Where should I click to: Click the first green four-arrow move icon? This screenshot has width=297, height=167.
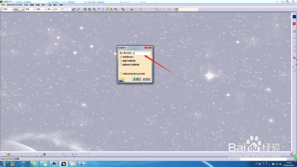(85, 9)
